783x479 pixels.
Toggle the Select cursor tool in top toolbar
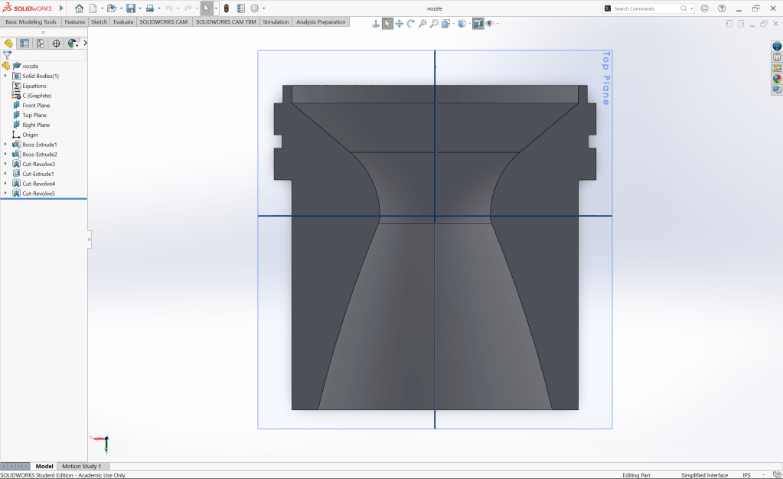coord(207,8)
